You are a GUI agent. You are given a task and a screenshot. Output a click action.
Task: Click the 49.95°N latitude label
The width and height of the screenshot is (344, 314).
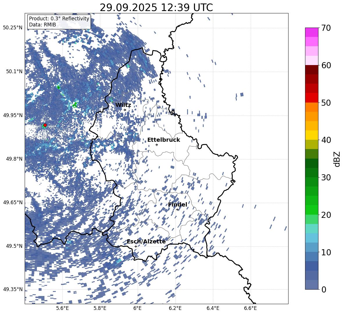tap(13, 115)
